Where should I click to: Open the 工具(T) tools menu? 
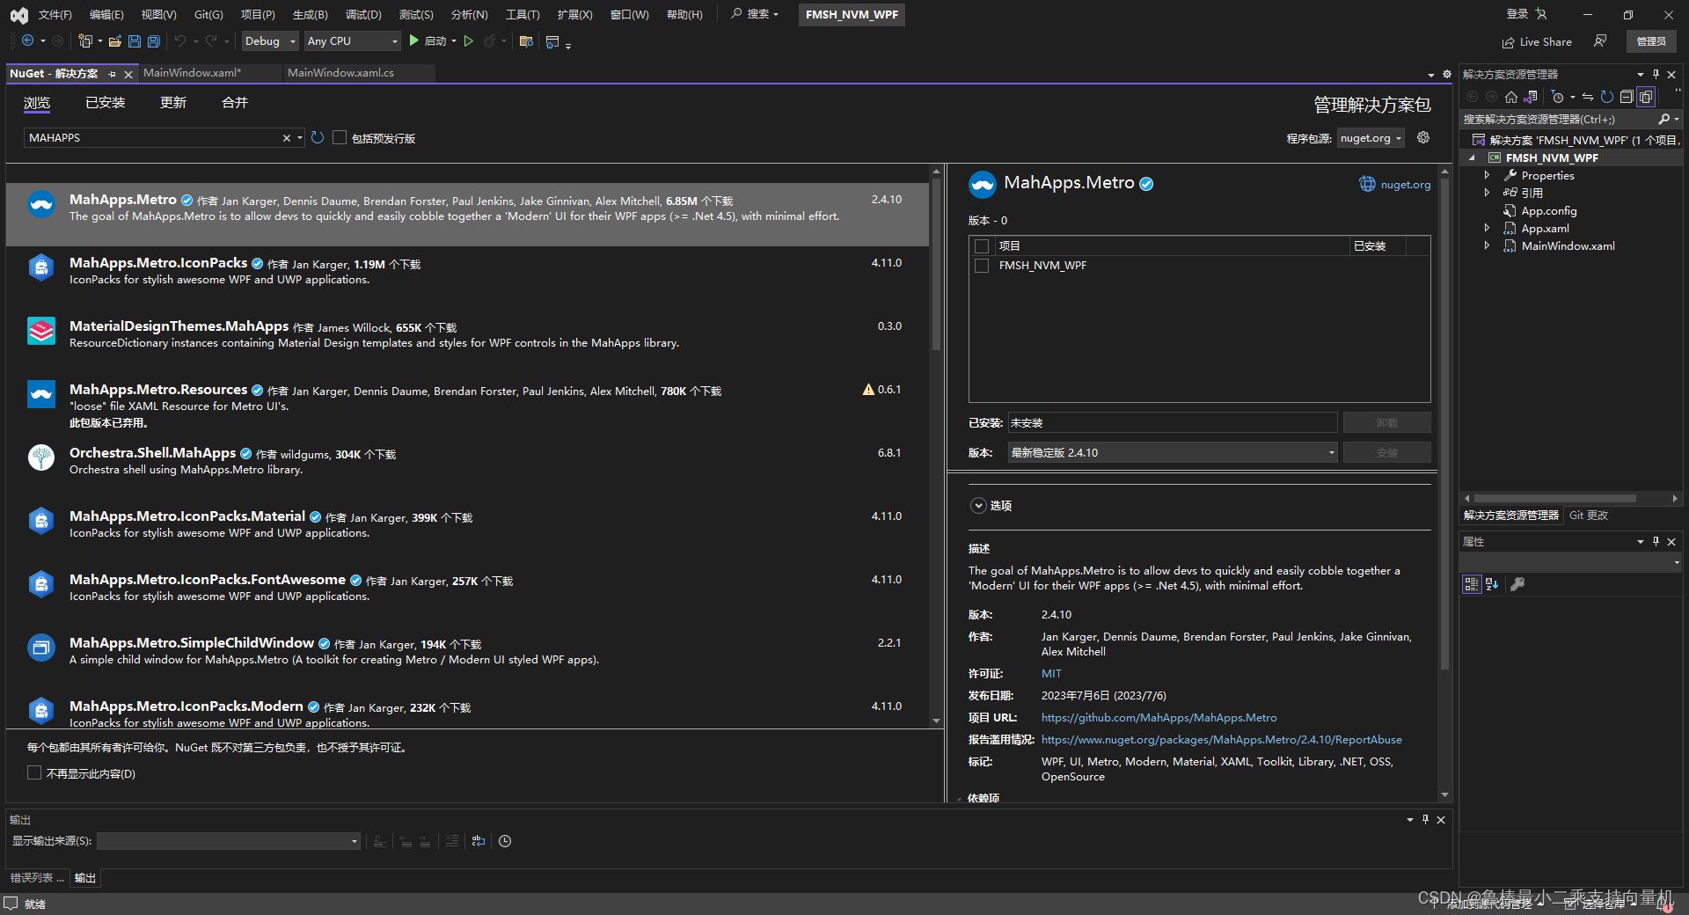pyautogui.click(x=523, y=14)
